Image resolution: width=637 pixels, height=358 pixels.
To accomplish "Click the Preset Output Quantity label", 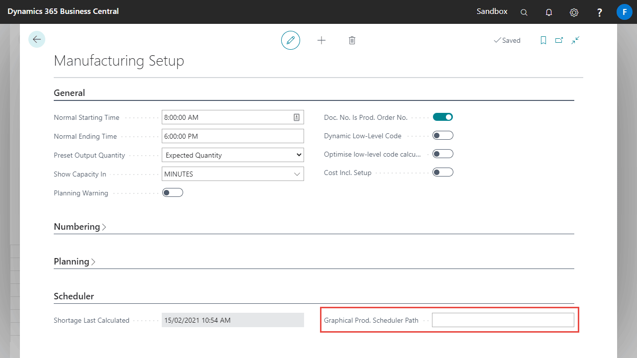I will pos(90,155).
